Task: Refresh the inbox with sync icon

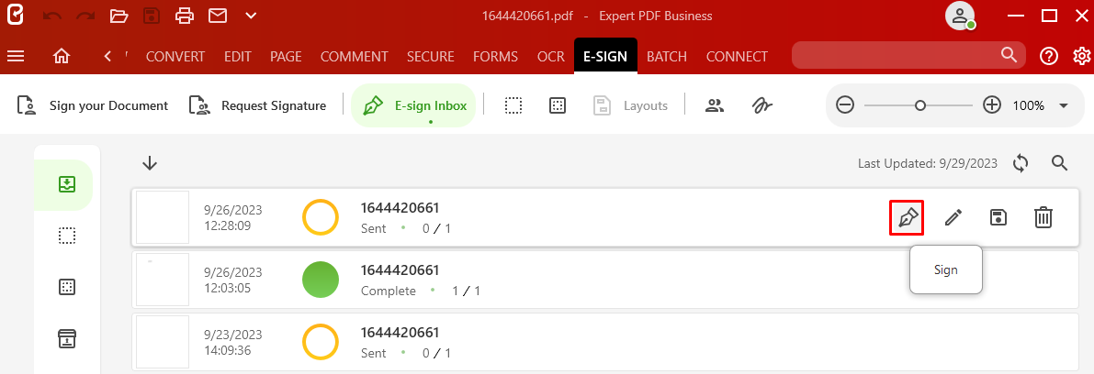Action: coord(1020,164)
